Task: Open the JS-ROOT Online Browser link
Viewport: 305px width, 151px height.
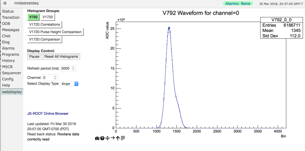Action: pos(48,114)
